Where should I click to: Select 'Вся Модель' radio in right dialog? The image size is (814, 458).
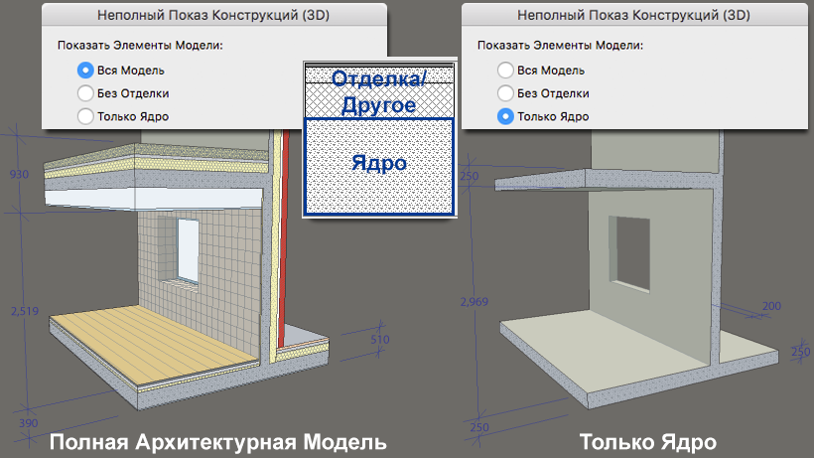[x=505, y=71]
